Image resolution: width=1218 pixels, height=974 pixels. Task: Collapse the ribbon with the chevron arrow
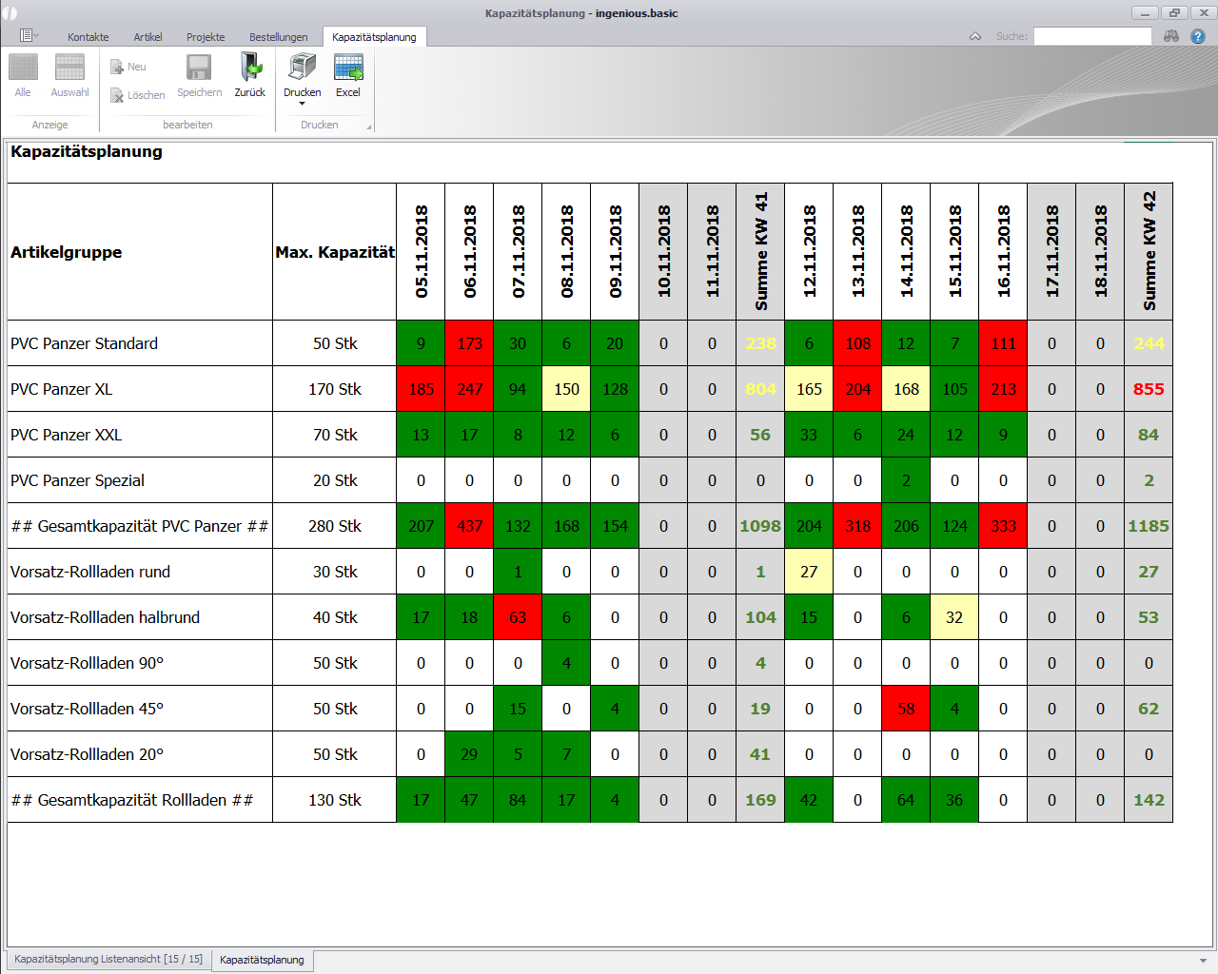pos(975,36)
